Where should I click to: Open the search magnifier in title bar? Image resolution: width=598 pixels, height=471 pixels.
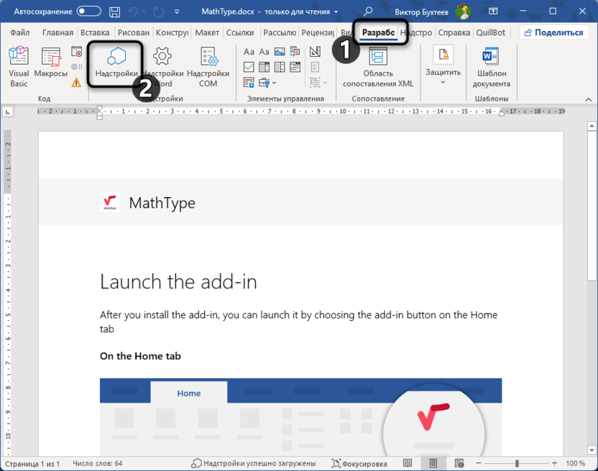pyautogui.click(x=368, y=12)
